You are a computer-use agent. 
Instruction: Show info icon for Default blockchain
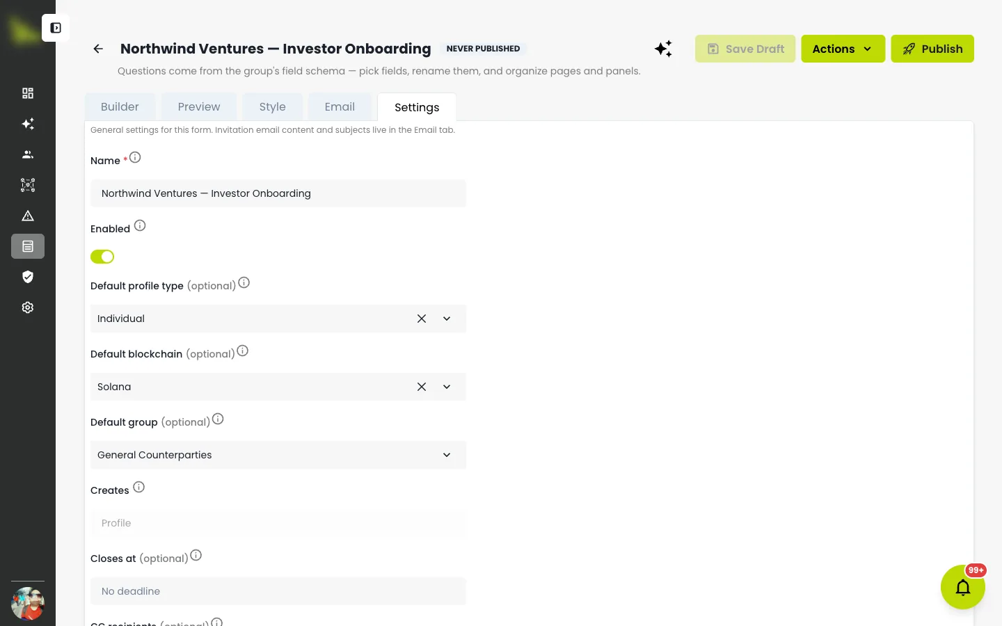coord(242,351)
